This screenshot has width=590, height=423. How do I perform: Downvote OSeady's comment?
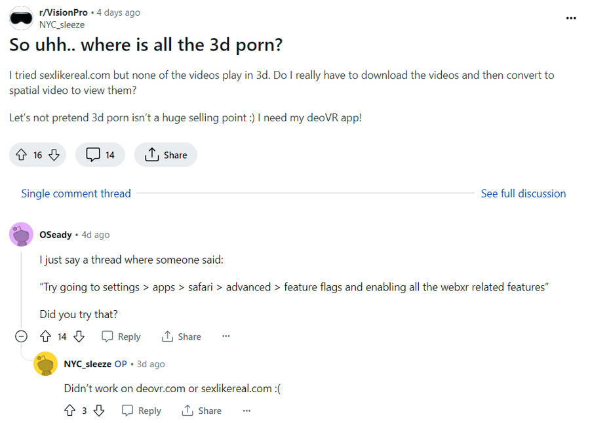79,336
